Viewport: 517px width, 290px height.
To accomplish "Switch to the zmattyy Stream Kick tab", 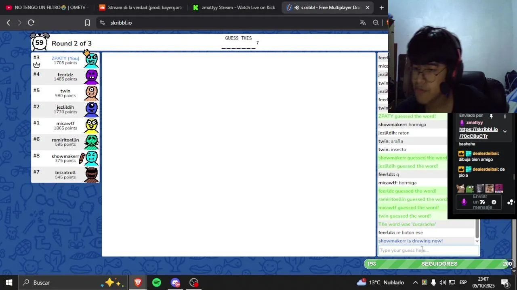I will pos(234,7).
